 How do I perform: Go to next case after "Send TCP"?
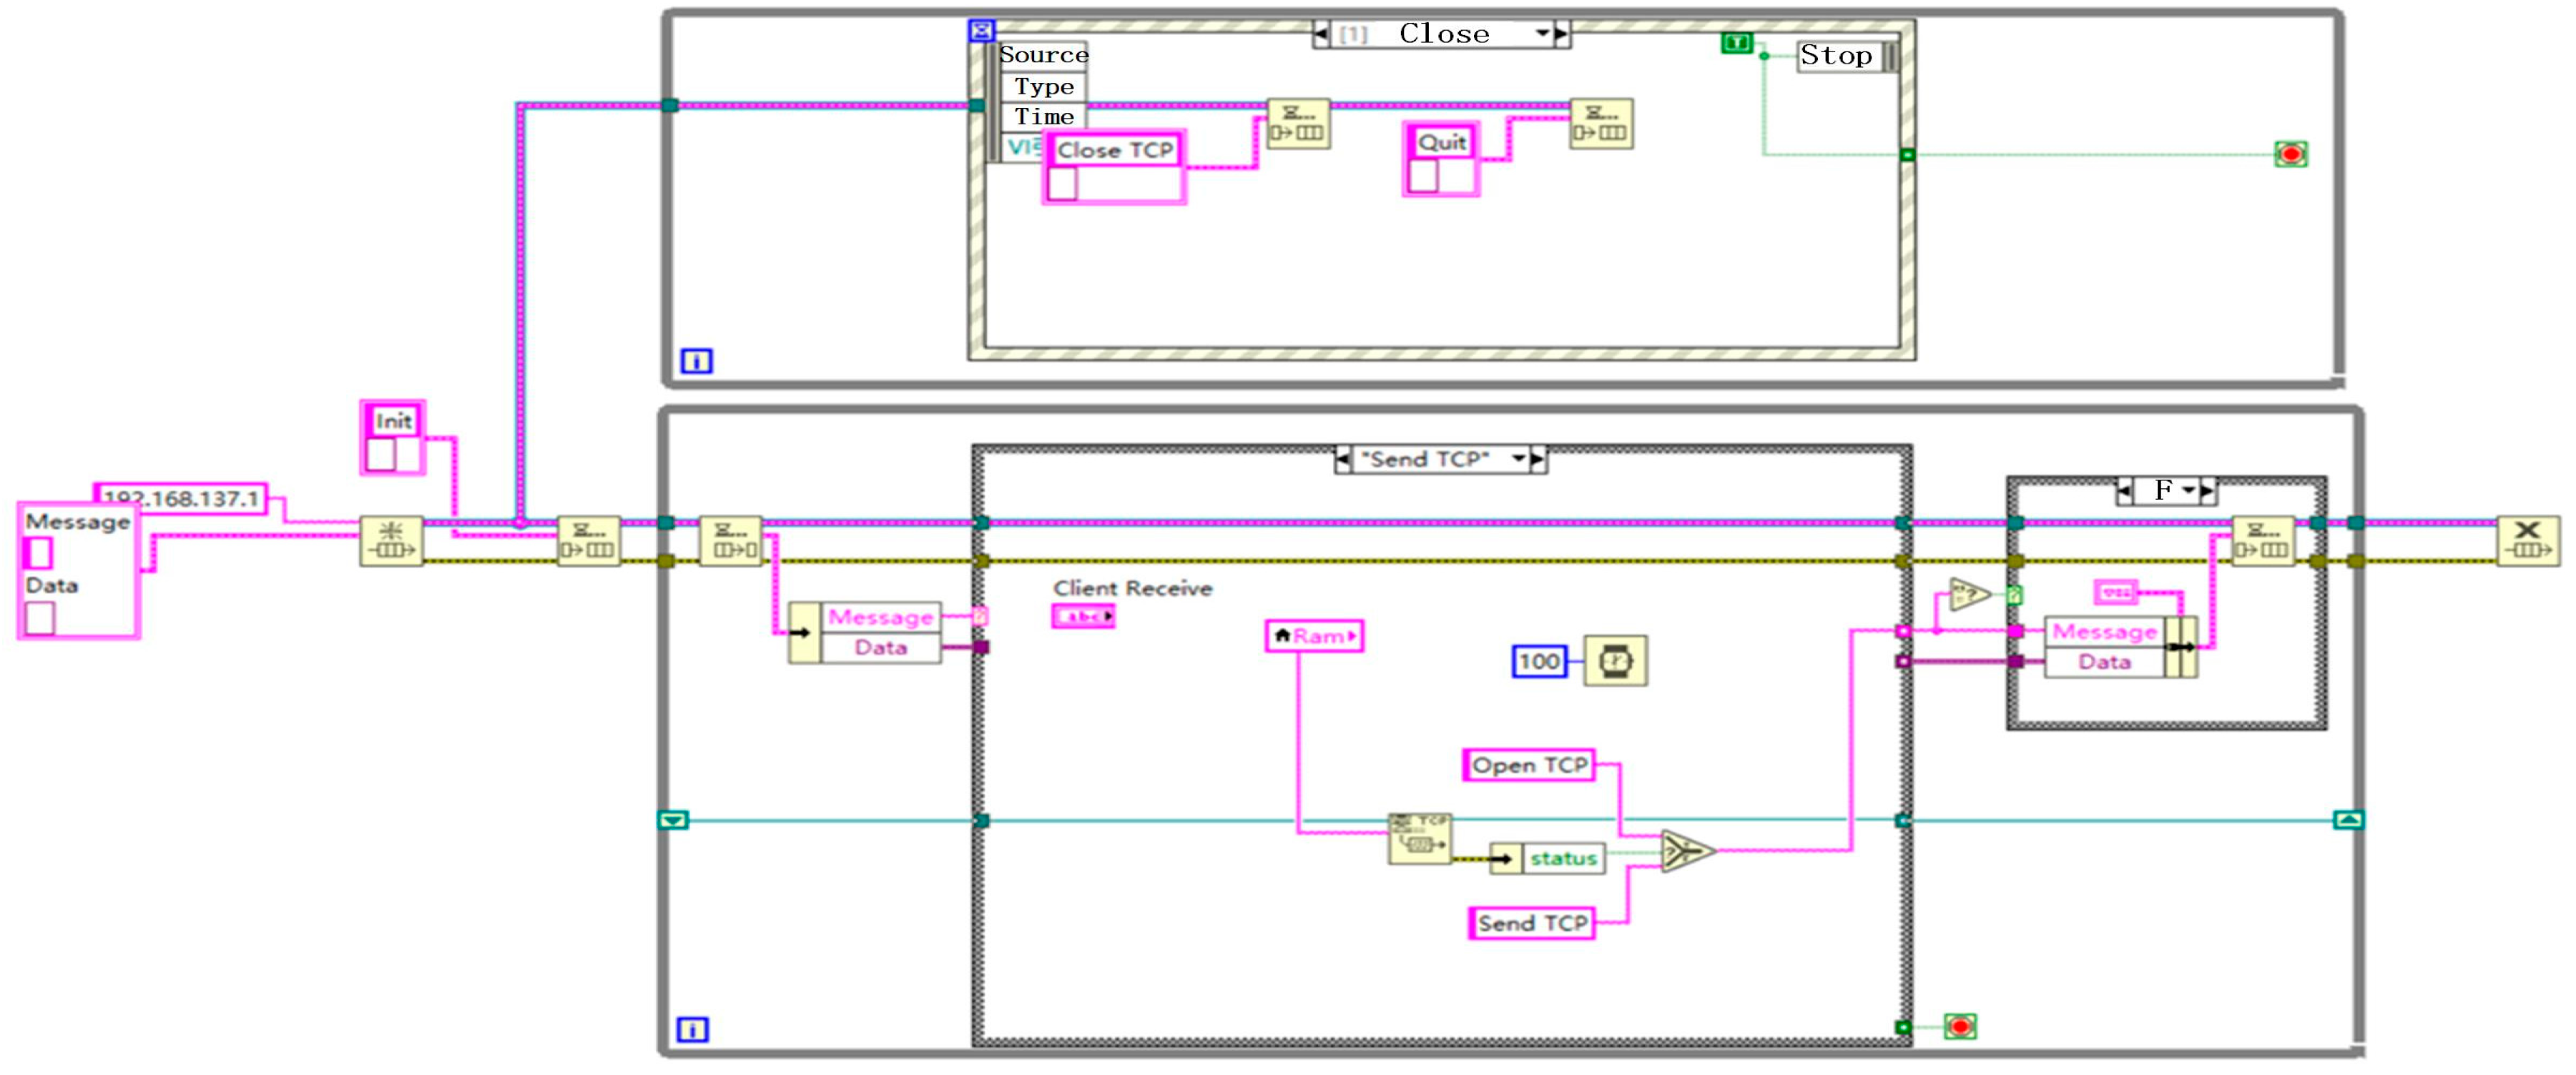tap(1538, 459)
